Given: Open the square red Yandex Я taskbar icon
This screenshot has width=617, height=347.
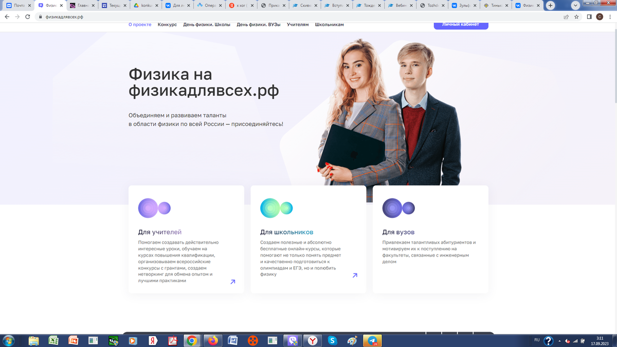Looking at the screenshot, I should click(x=153, y=340).
